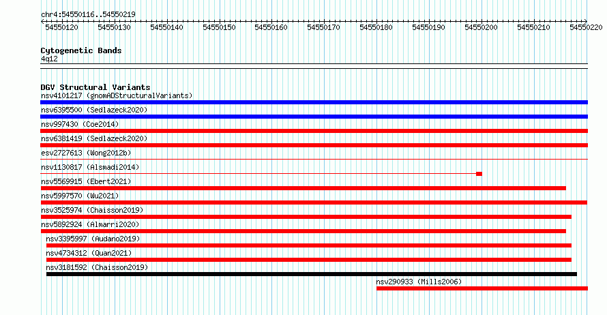607x315 pixels.
Task: Select the red nsv4734312 Quan2021 bar
Action: click(x=309, y=260)
